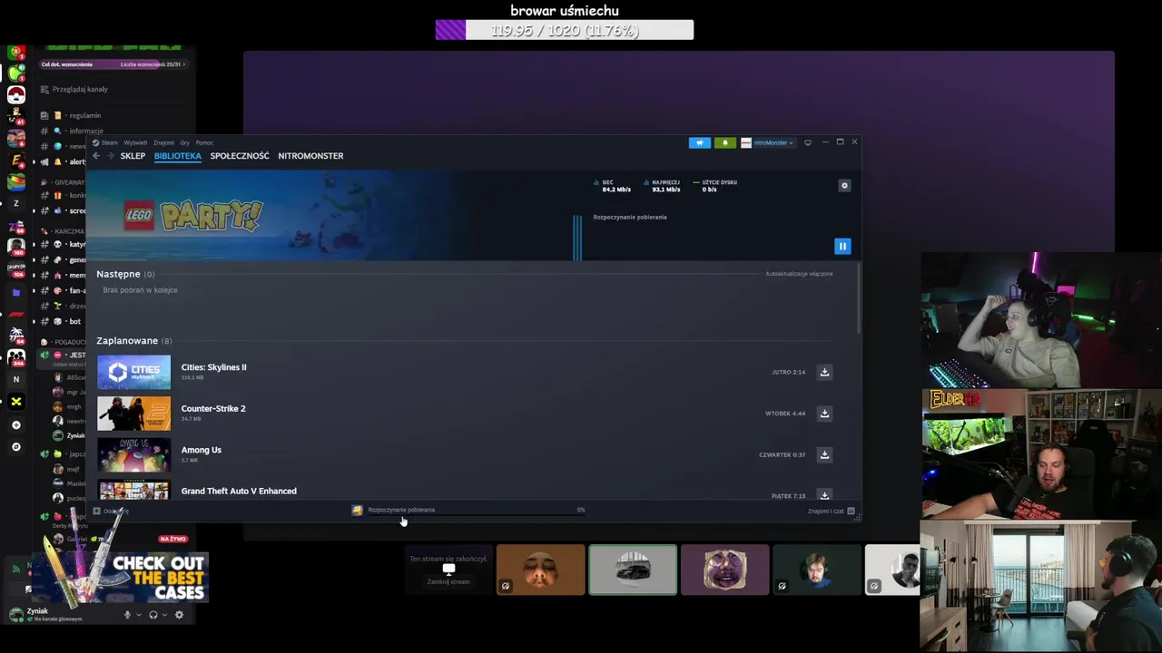Open the Wyświetl menu
This screenshot has width=1162, height=653.
point(135,142)
